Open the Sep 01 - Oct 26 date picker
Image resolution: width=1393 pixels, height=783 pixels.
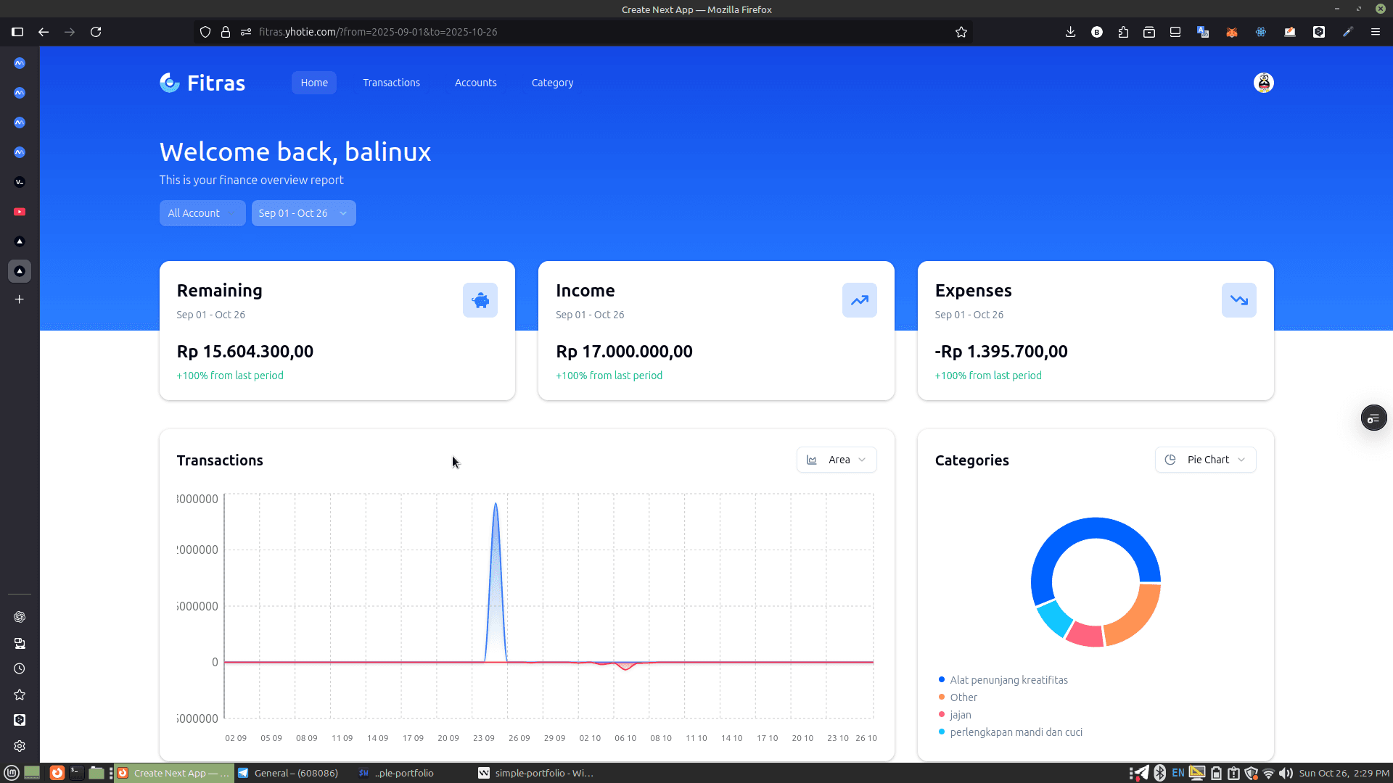[303, 213]
